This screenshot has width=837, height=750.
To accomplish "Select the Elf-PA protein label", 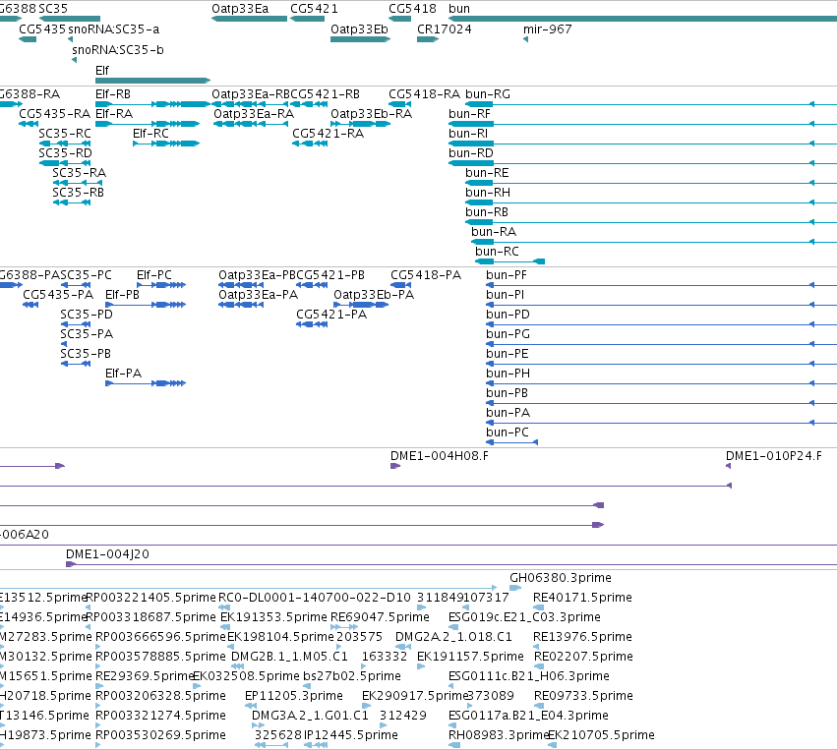I will [x=123, y=374].
